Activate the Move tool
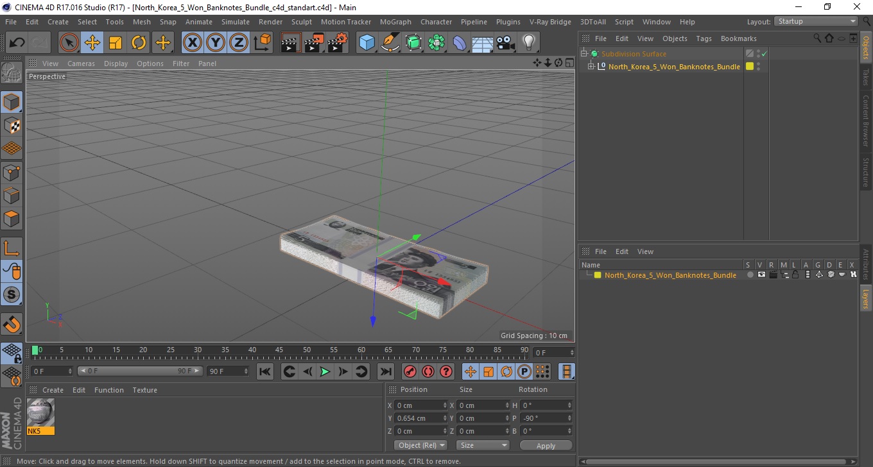 tap(92, 43)
